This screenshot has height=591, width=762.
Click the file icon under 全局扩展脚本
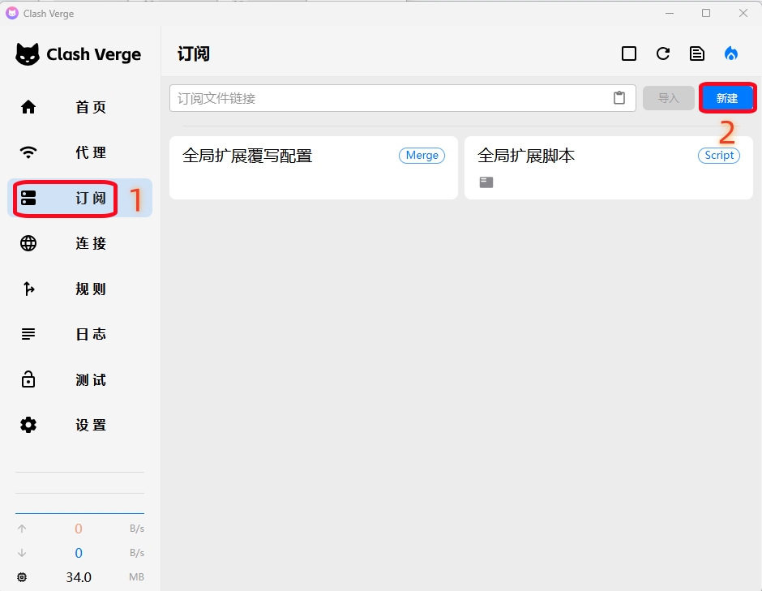486,182
